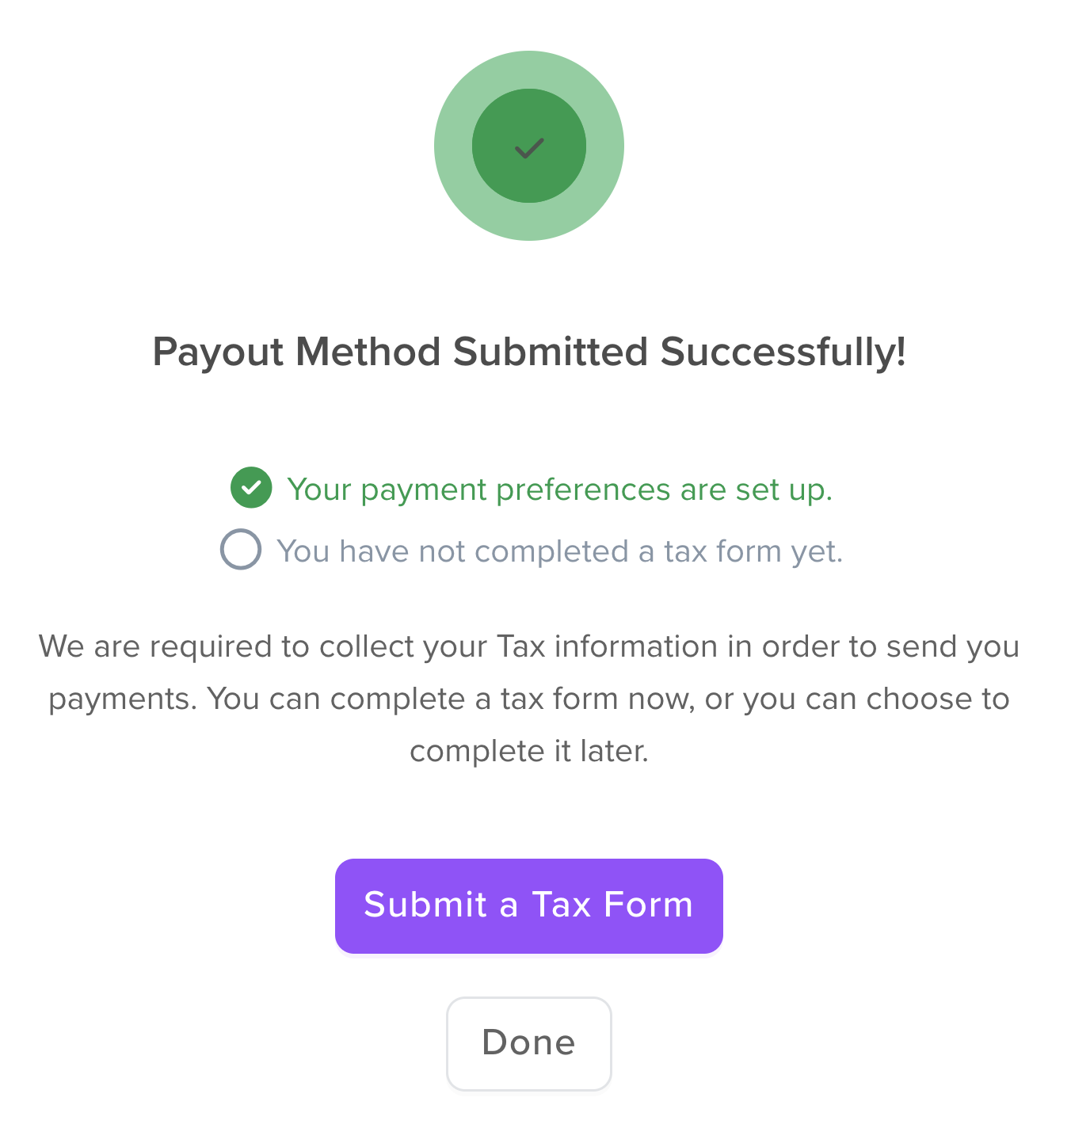Click the "complete it later." line

[x=529, y=751]
